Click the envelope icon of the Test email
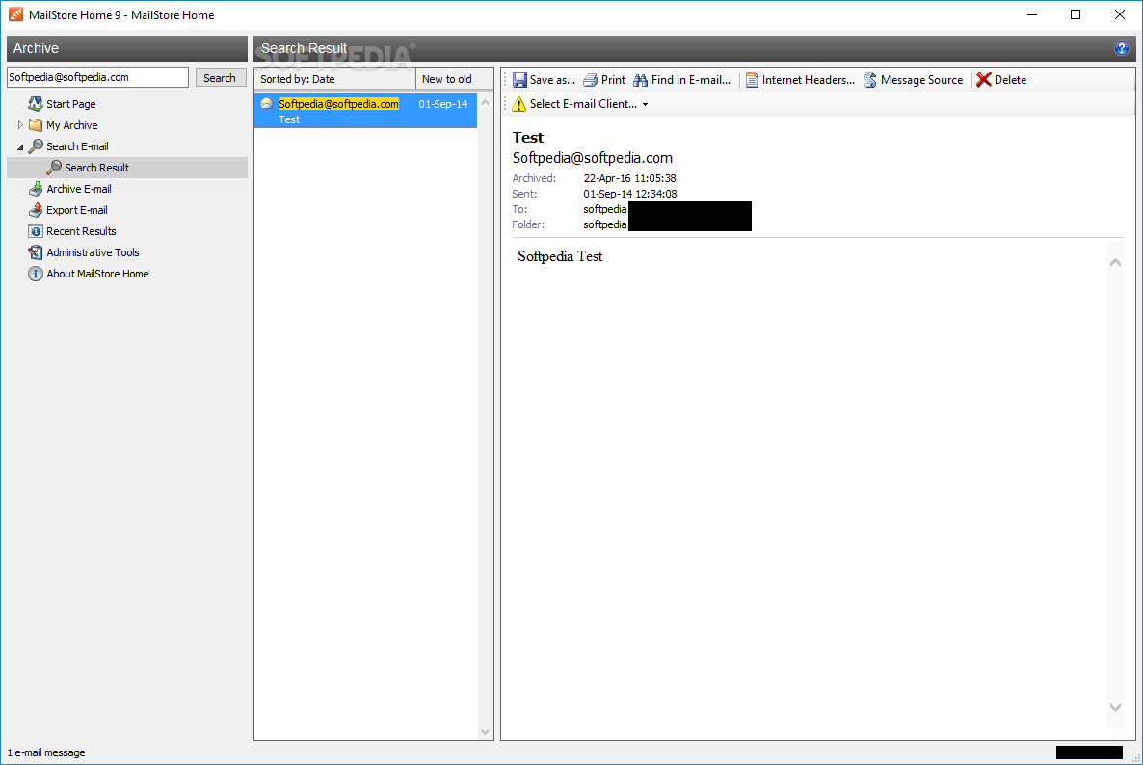 267,103
